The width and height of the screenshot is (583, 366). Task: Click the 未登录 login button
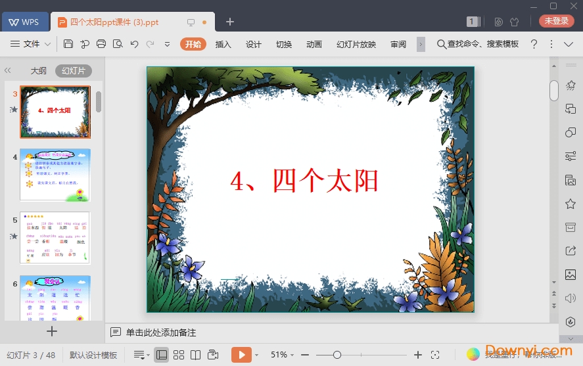click(x=556, y=21)
